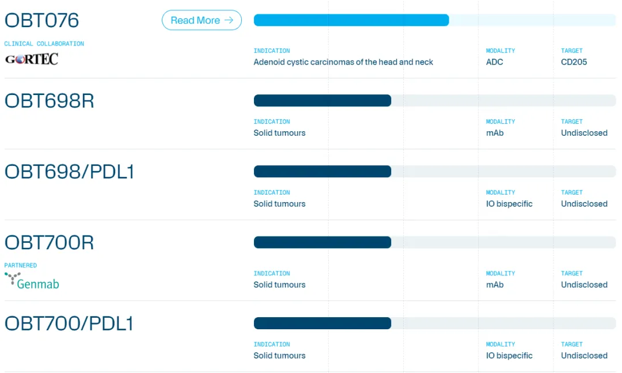This screenshot has height=373, width=622.
Task: Select the OBT700/PDL1 product heading
Action: point(70,324)
